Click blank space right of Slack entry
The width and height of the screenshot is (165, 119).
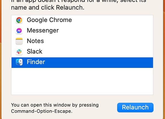pos(105,52)
